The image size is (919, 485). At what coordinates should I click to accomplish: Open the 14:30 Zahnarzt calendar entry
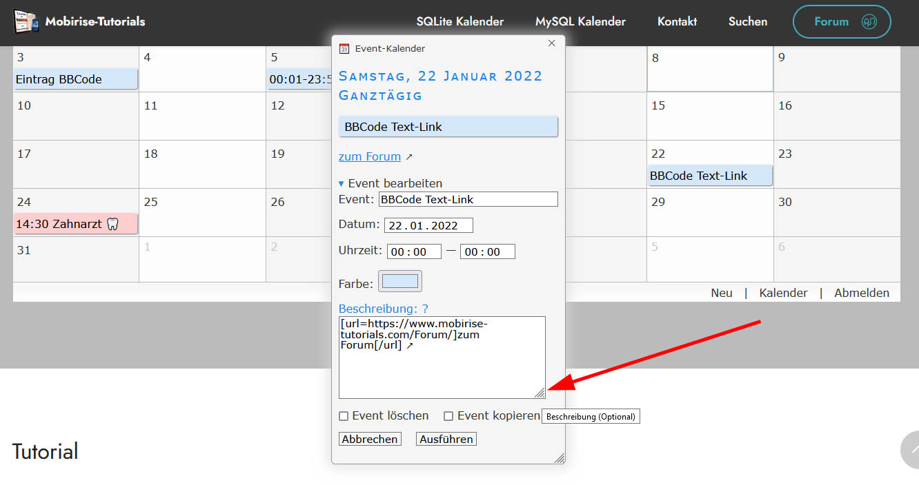(76, 224)
